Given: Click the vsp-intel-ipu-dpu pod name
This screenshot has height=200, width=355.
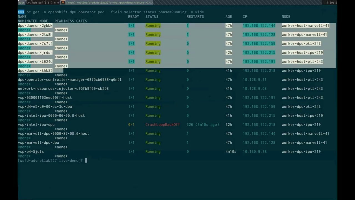Looking at the screenshot, I should point(36,124).
